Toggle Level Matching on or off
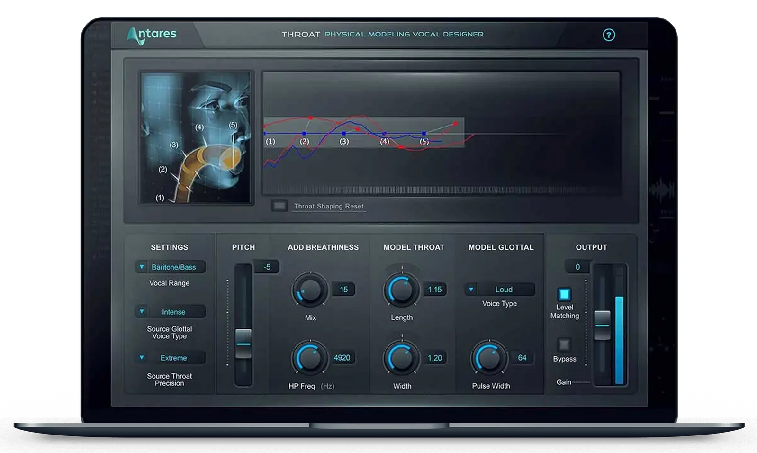 tap(564, 294)
